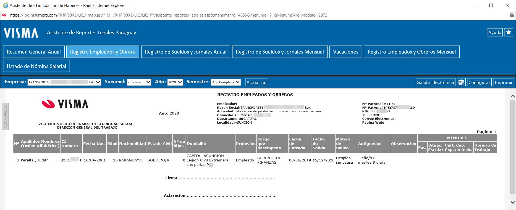Click 'Despido sin causa' cell
Screen dimensions: 516x210
[x=344, y=160]
